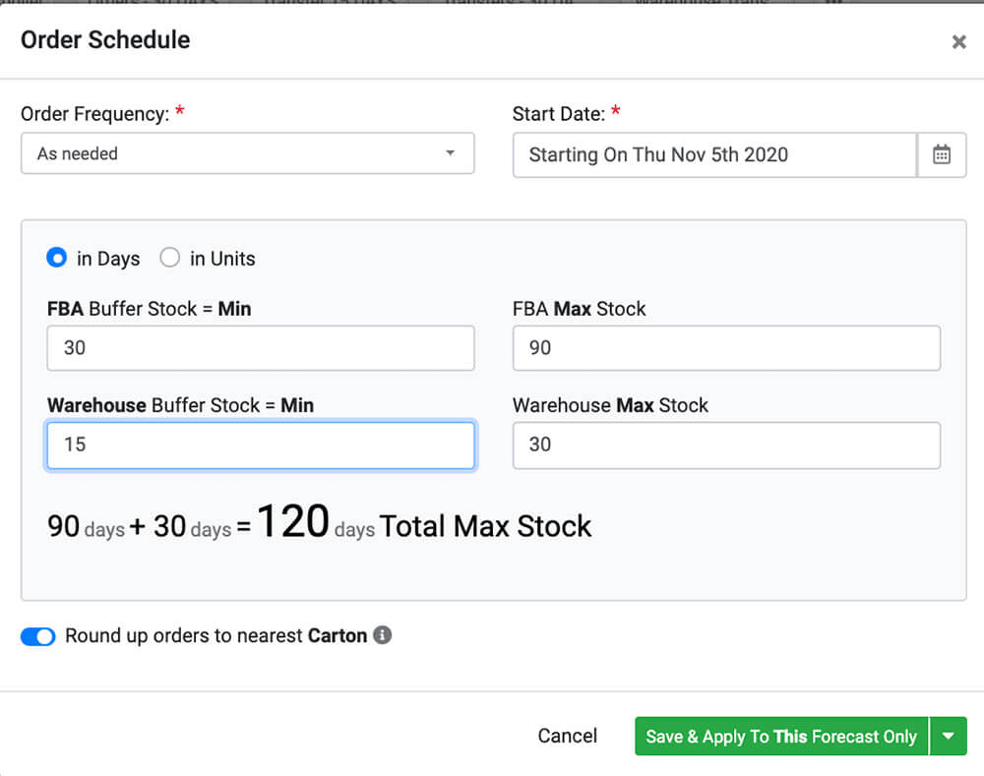
Task: Edit the FBA Buffer Stock value
Action: (260, 348)
